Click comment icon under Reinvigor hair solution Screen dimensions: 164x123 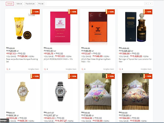[x=120, y=69]
